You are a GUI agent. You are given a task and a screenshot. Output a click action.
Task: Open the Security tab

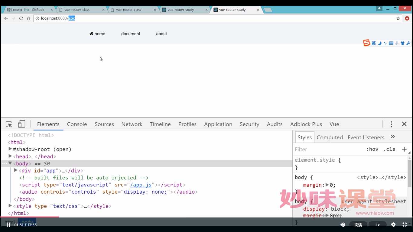tap(249, 124)
